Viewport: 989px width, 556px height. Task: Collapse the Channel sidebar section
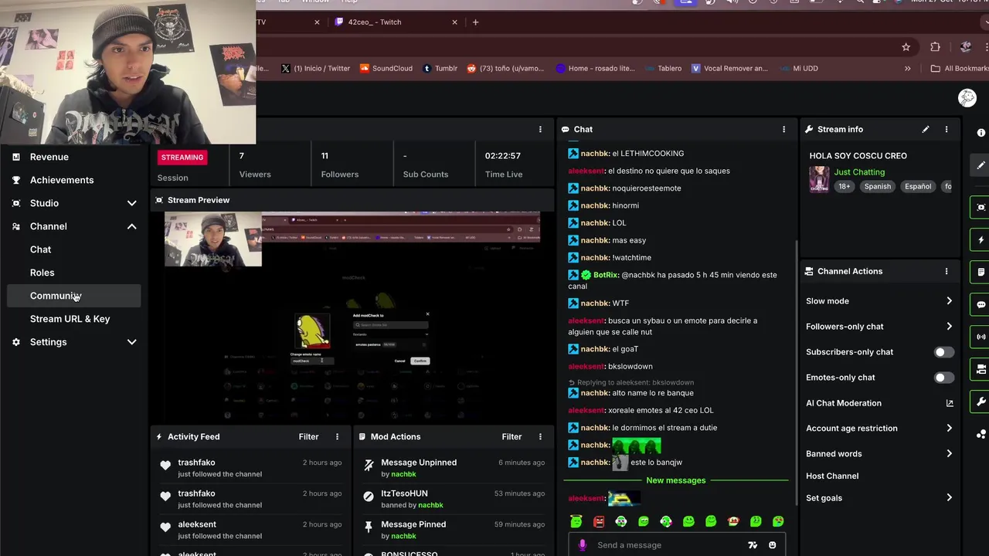tap(131, 226)
